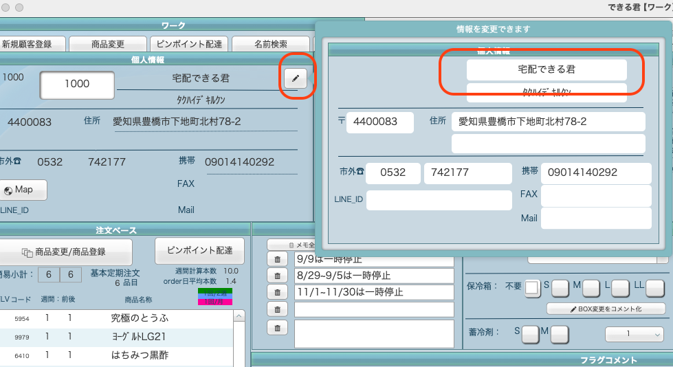Check the 保冷箱 不要 checkbox
The image size is (673, 367).
tap(533, 287)
